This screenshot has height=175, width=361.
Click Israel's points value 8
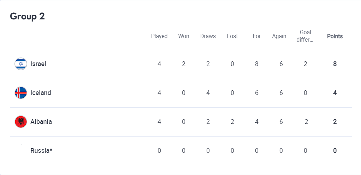[335, 64]
